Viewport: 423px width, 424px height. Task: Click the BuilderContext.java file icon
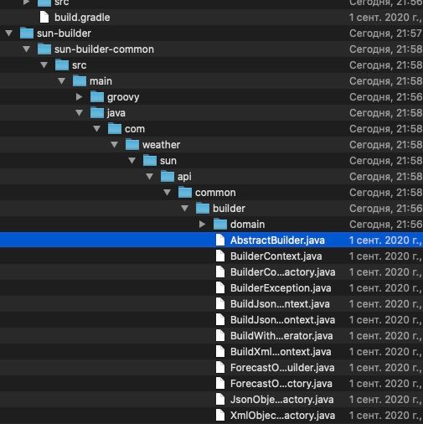pos(220,256)
